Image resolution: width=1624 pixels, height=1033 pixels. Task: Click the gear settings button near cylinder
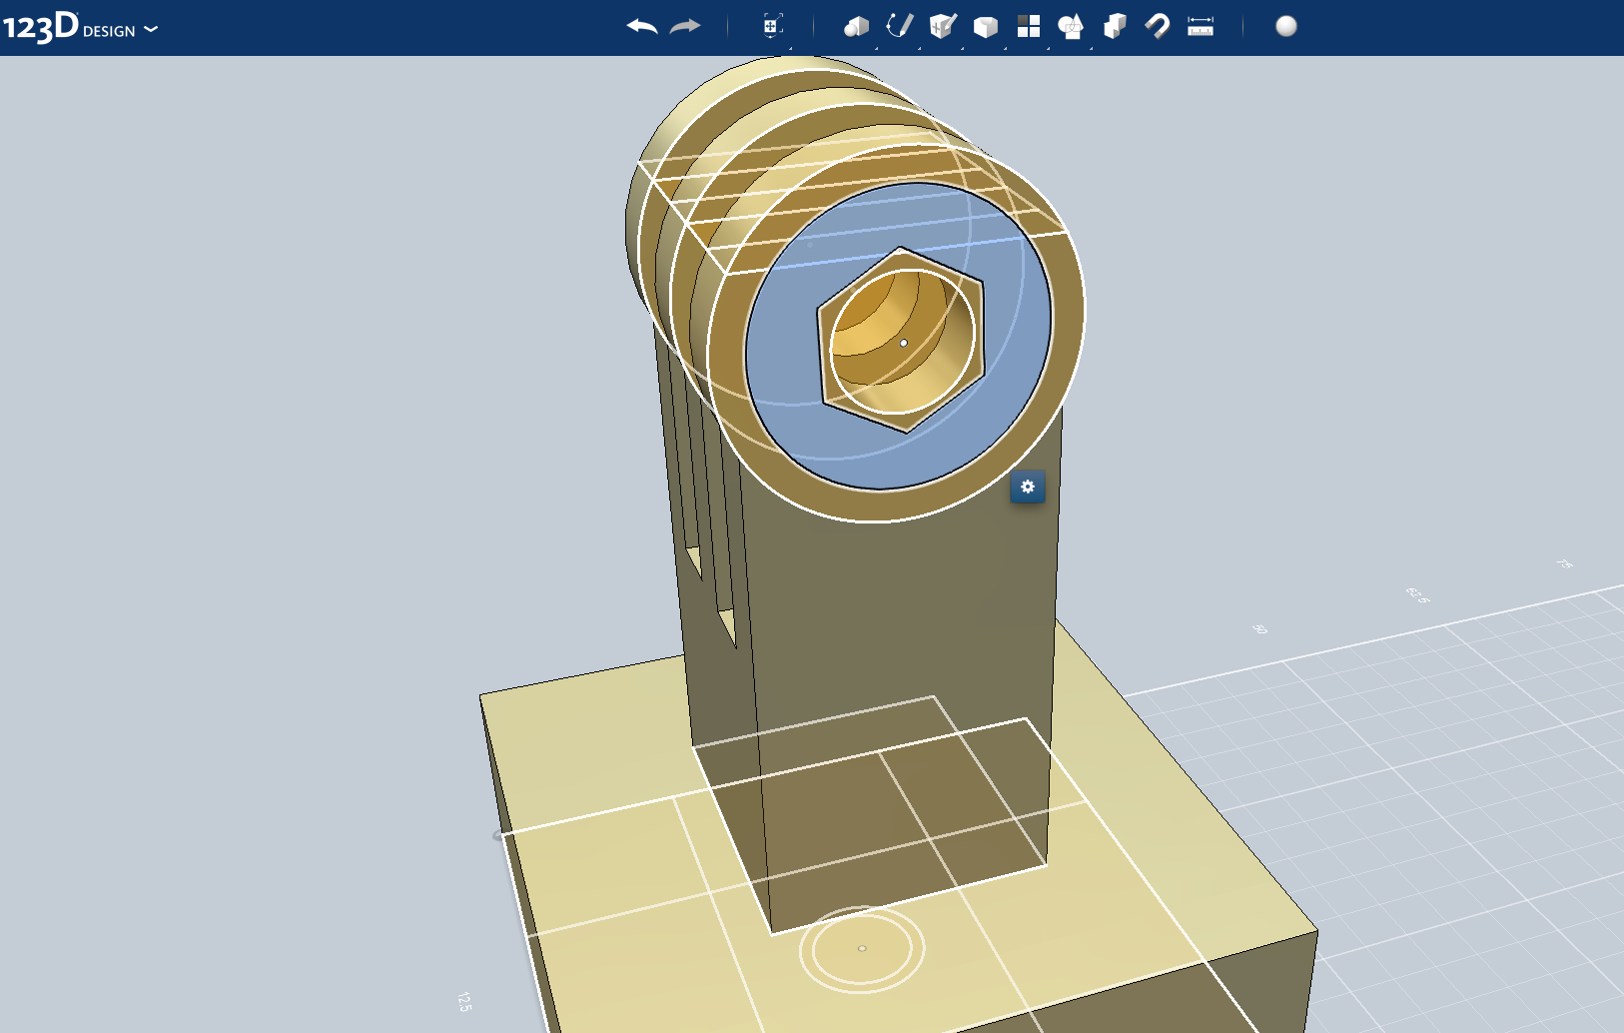click(1028, 487)
